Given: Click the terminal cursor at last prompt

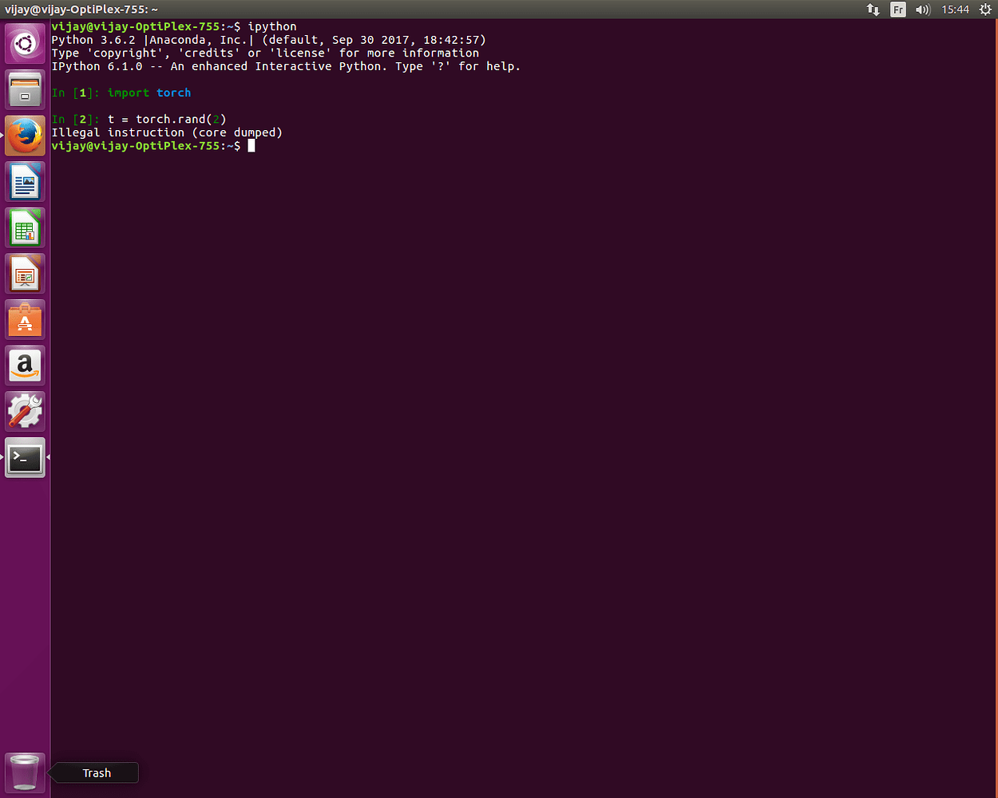Looking at the screenshot, I should point(251,146).
